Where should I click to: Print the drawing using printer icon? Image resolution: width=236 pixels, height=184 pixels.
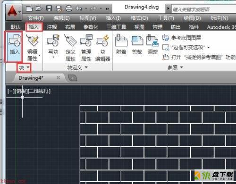coord(69,8)
